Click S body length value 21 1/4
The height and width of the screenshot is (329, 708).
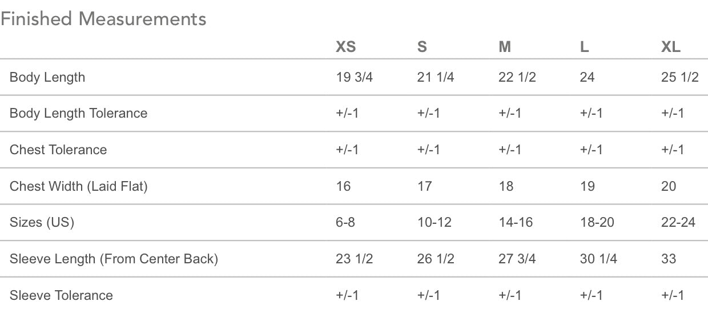point(436,77)
